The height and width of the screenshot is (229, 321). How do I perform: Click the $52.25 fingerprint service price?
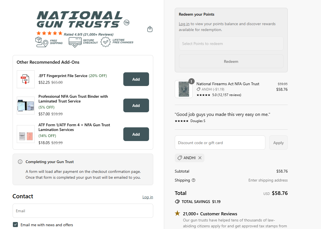(44, 82)
